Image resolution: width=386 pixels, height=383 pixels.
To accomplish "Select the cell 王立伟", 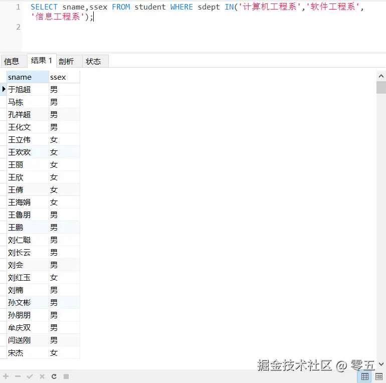I will pyautogui.click(x=28, y=139).
